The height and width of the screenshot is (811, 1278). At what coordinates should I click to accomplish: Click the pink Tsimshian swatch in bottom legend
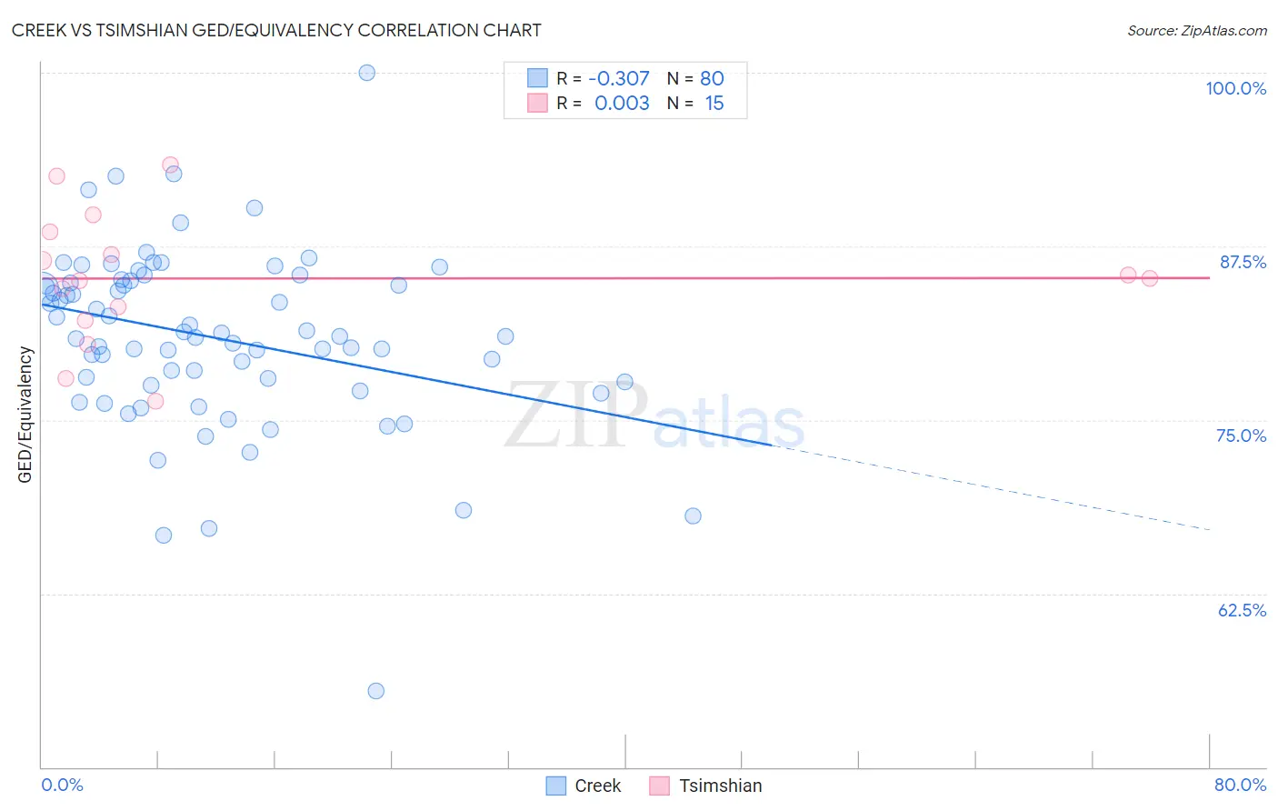[x=660, y=786]
